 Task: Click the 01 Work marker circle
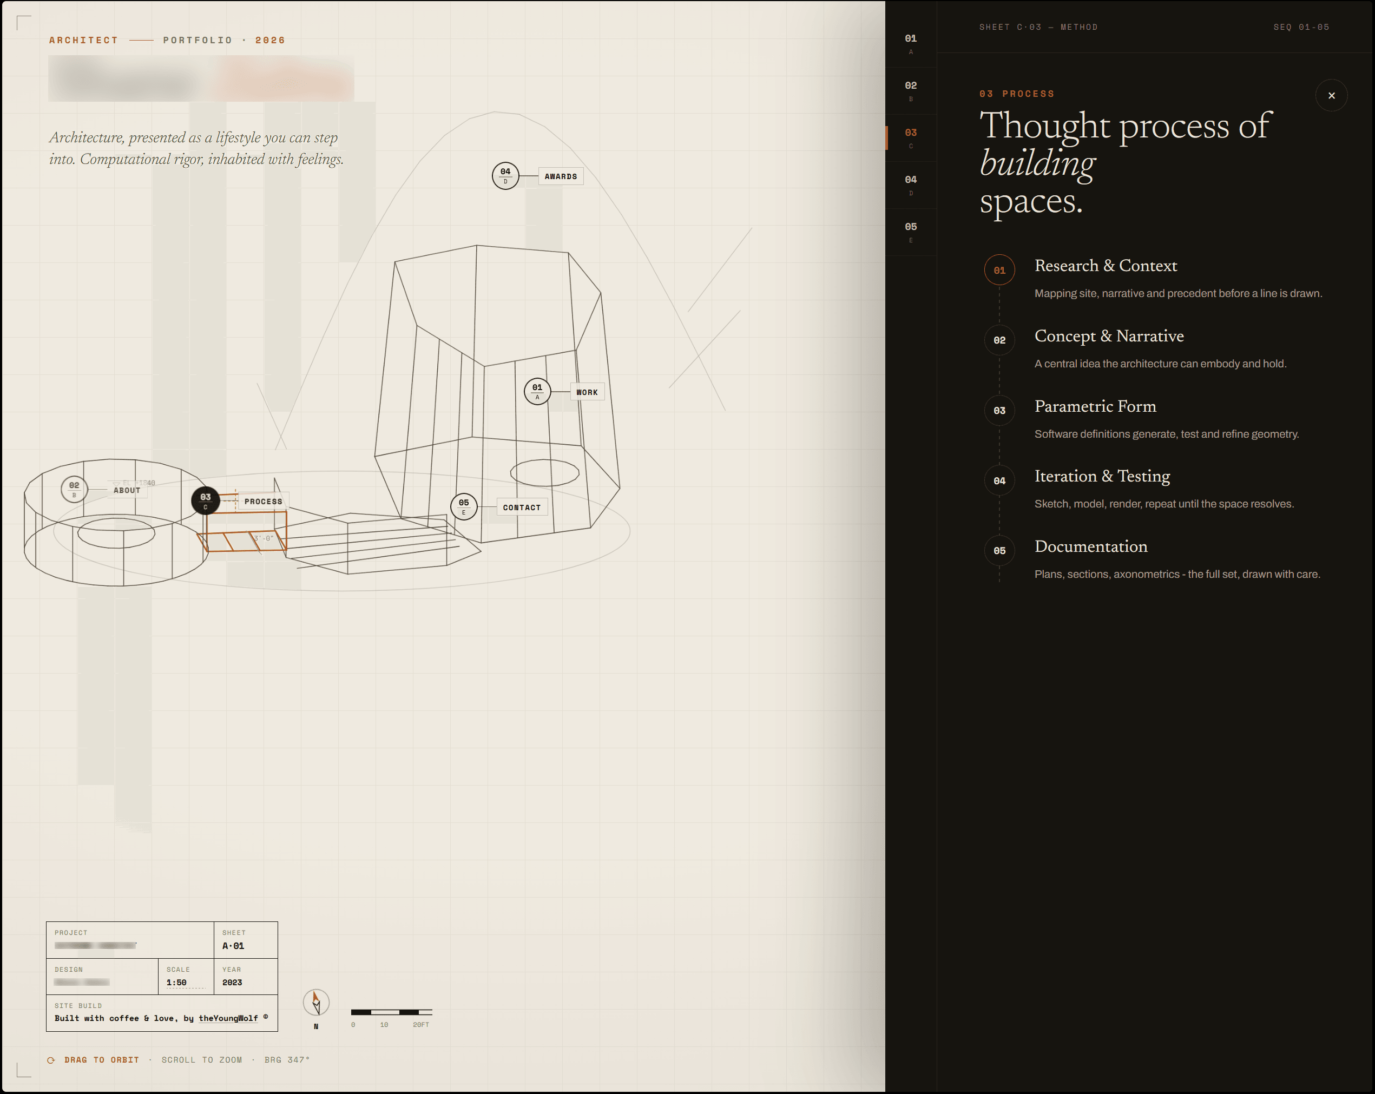[537, 391]
